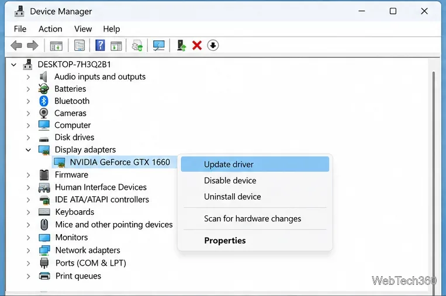This screenshot has height=296, width=446.
Task: Open the File menu
Action: click(20, 29)
